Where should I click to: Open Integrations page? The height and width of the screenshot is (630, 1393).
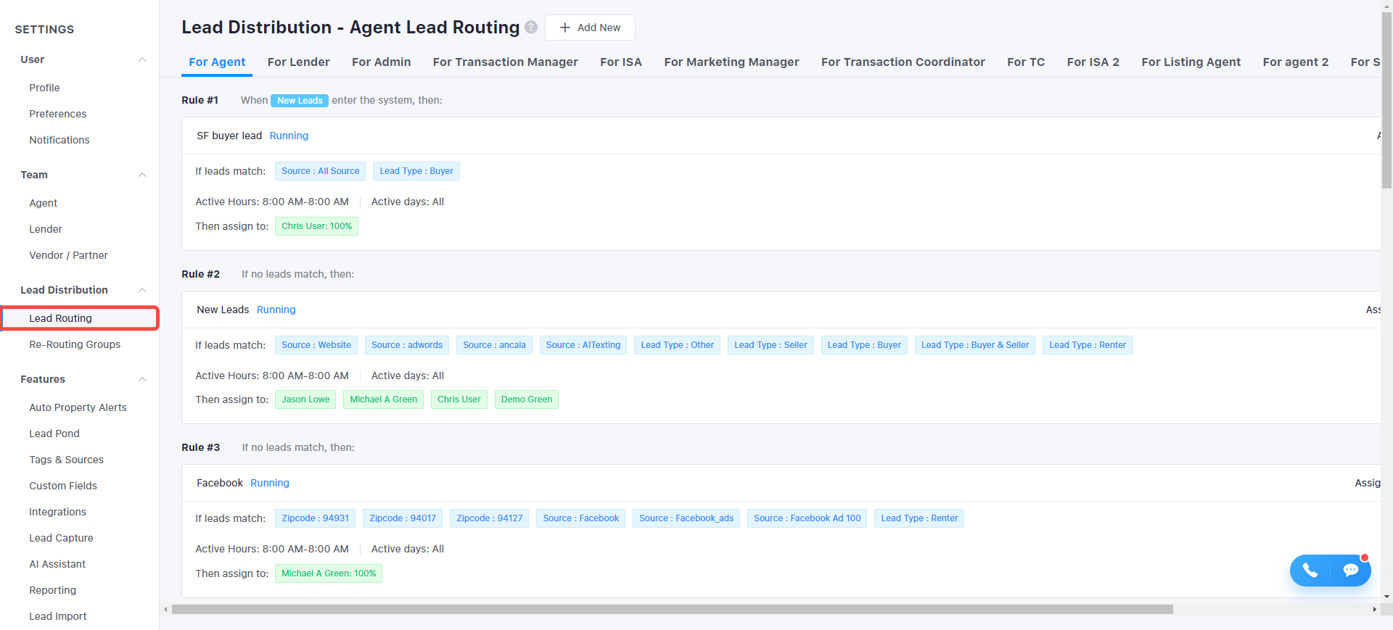coord(57,512)
